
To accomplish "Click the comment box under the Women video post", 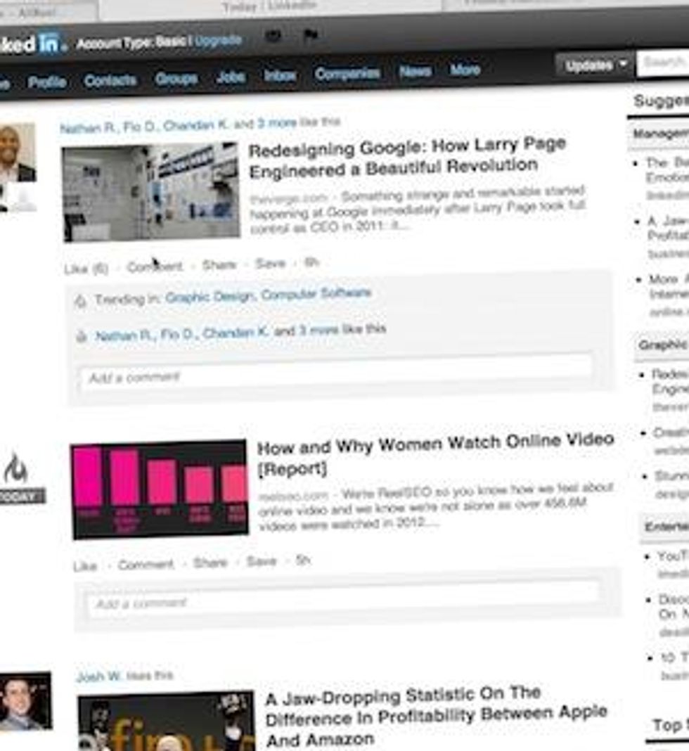I will (343, 600).
